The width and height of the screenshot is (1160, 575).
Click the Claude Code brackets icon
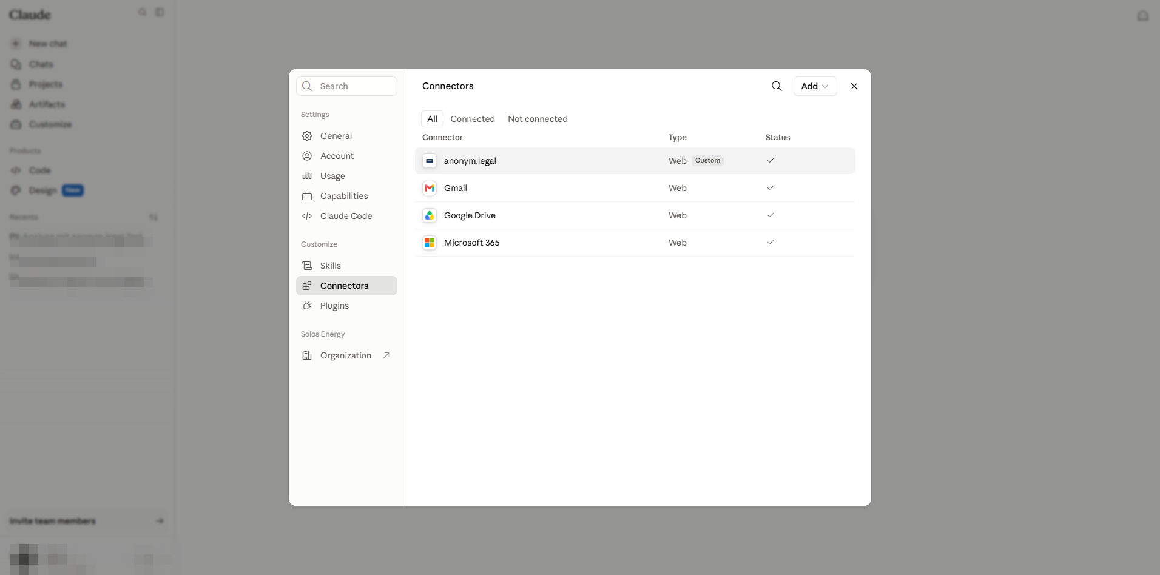pos(307,216)
